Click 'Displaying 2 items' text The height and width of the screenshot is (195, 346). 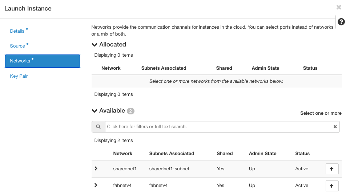pyautogui.click(x=113, y=141)
